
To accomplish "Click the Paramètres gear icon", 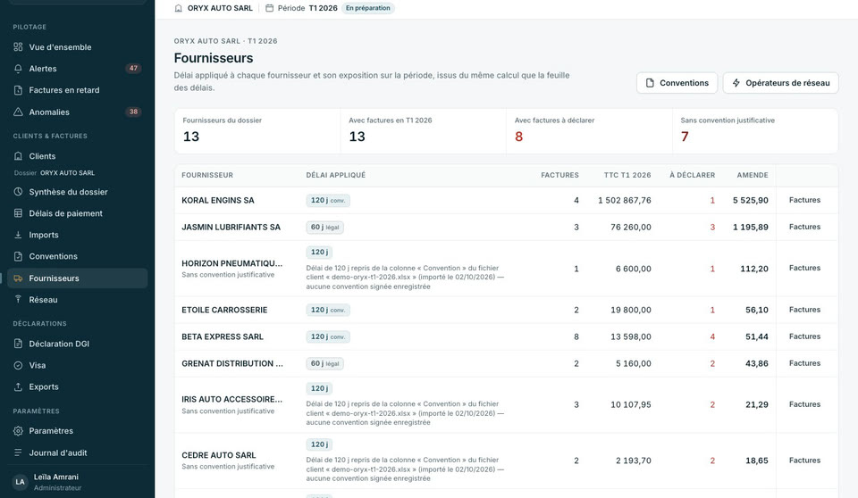I will point(18,431).
